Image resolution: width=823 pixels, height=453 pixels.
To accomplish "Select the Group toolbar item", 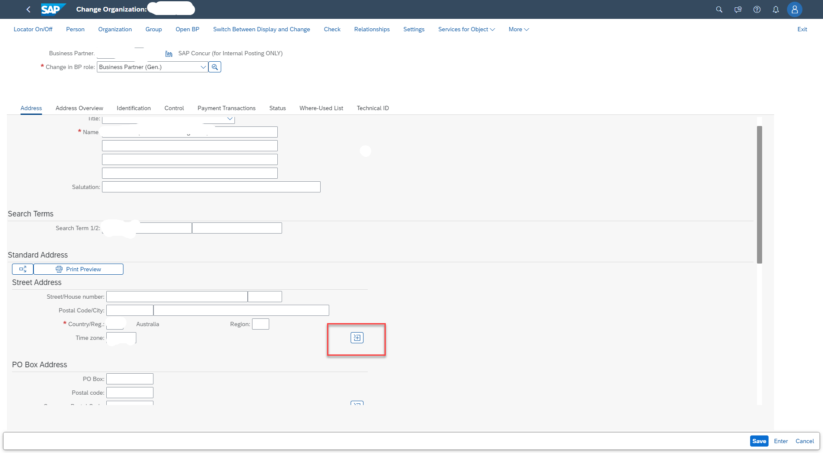I will [153, 29].
